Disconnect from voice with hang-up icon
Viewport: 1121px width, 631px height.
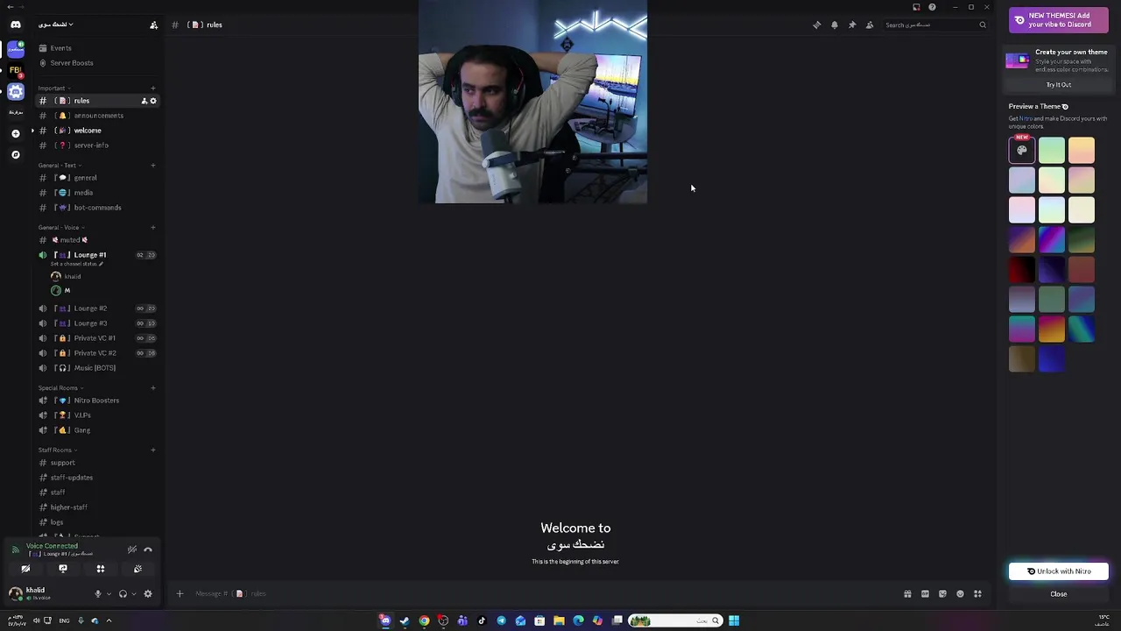click(x=148, y=549)
